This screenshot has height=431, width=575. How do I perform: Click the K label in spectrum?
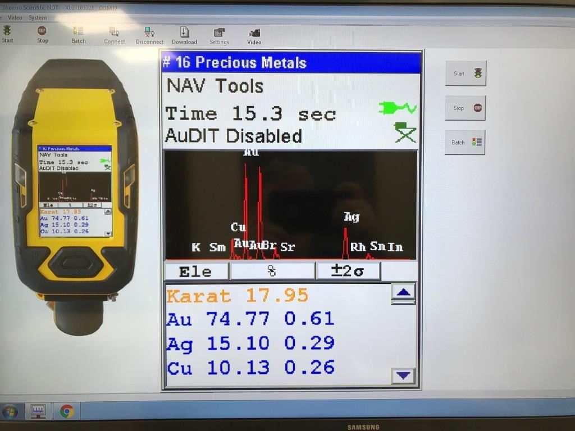tap(196, 247)
